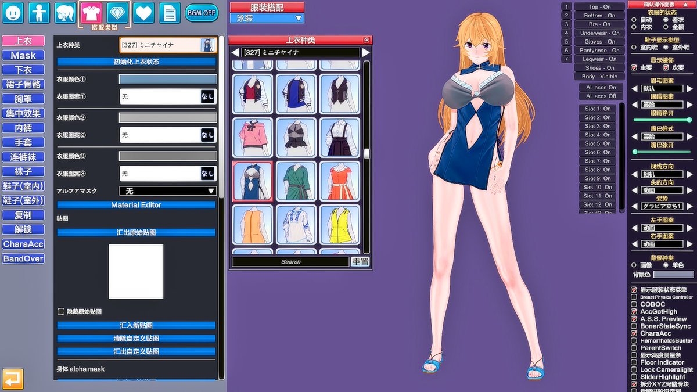
Task: Toggle Bra - On to off
Action: (x=599, y=24)
